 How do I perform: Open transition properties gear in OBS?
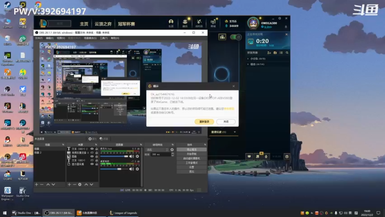pos(172,149)
